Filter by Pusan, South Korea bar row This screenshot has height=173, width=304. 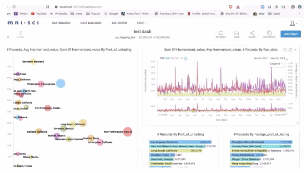click(249, 155)
